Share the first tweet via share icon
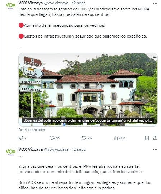Image resolution: width=161 pixels, height=194 pixels. [155, 138]
